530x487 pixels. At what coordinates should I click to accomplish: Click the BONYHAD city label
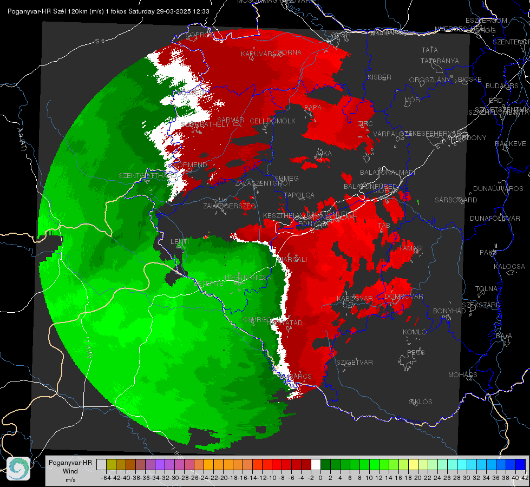(x=449, y=311)
